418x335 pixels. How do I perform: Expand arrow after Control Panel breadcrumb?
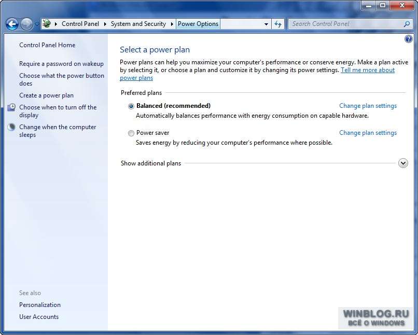click(105, 24)
